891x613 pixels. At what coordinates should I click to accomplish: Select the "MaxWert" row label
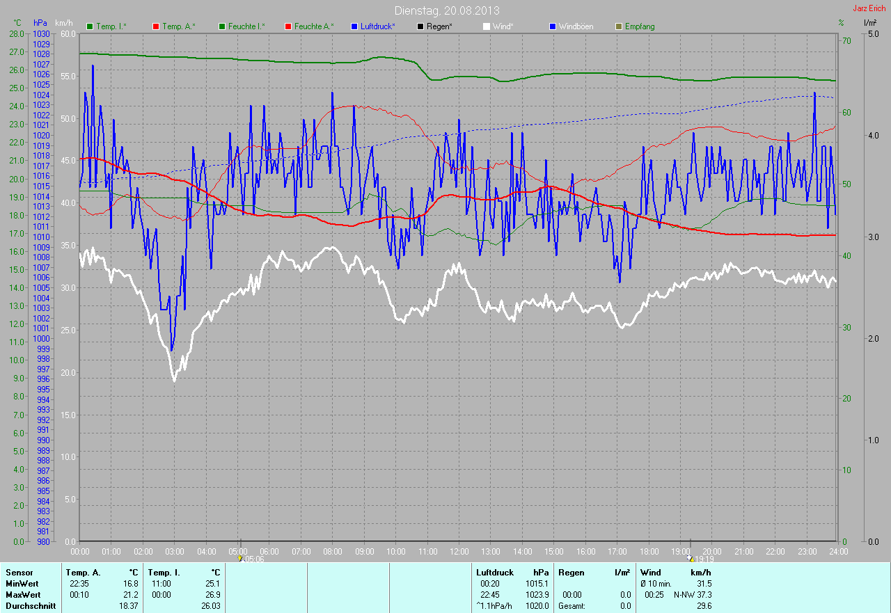point(24,595)
